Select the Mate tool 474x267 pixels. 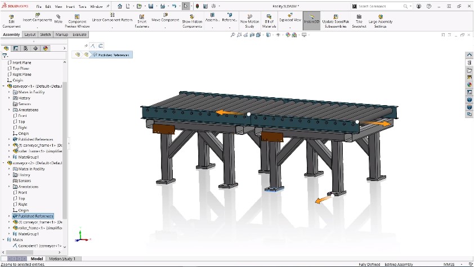pos(59,19)
